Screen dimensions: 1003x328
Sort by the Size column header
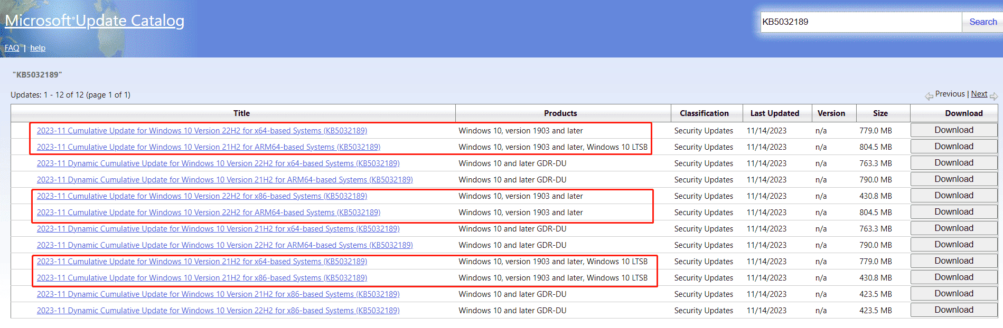point(880,113)
